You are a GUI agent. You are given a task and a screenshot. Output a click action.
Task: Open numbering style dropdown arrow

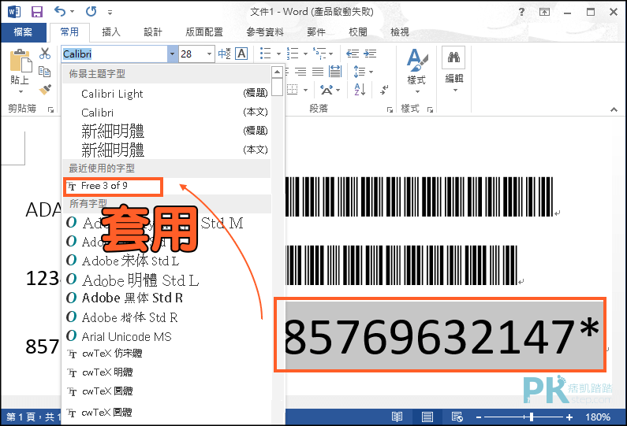(x=305, y=54)
